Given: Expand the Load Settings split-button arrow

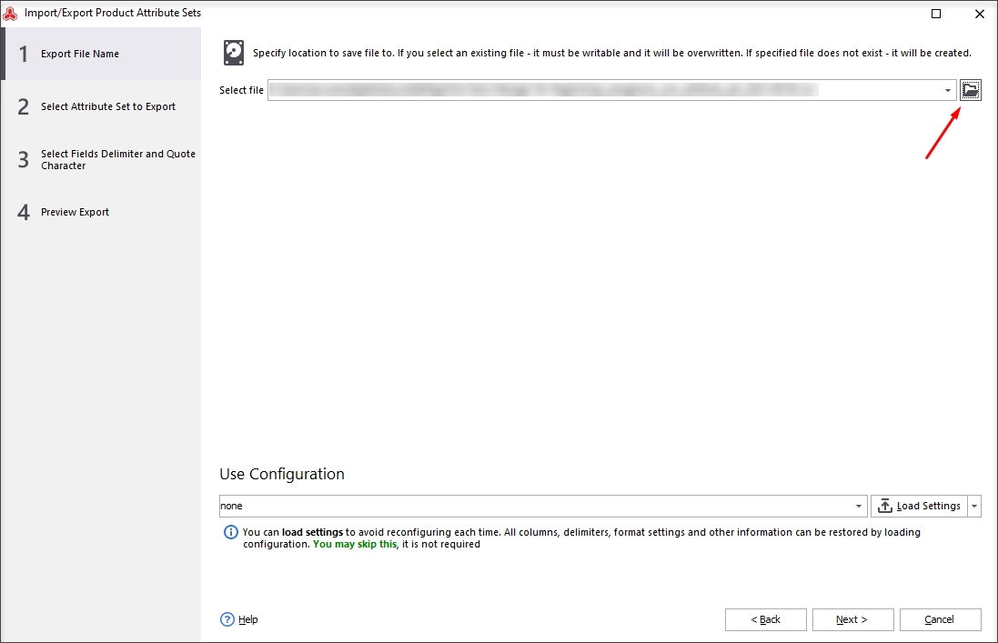Looking at the screenshot, I should (x=974, y=507).
